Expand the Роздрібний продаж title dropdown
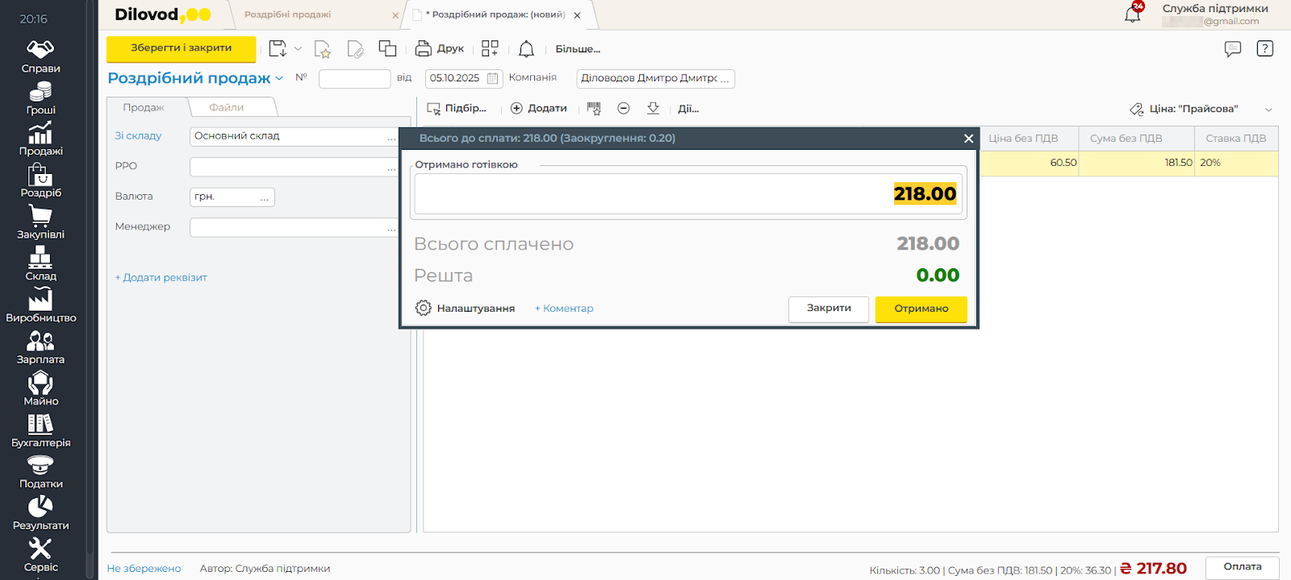 [279, 79]
